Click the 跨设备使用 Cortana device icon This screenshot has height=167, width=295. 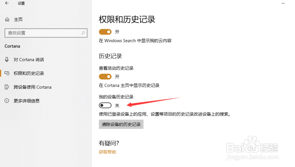[7, 87]
